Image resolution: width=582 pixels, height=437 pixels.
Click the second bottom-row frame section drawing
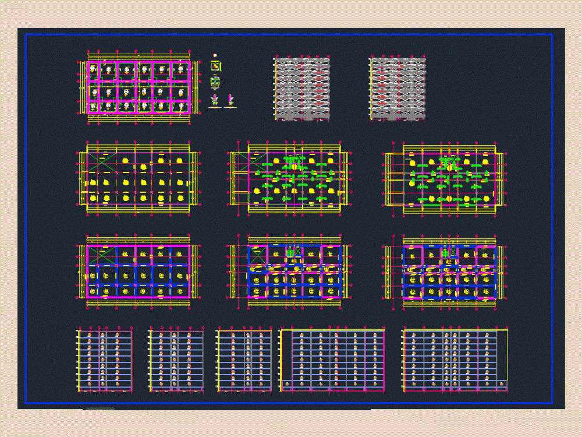176,359
